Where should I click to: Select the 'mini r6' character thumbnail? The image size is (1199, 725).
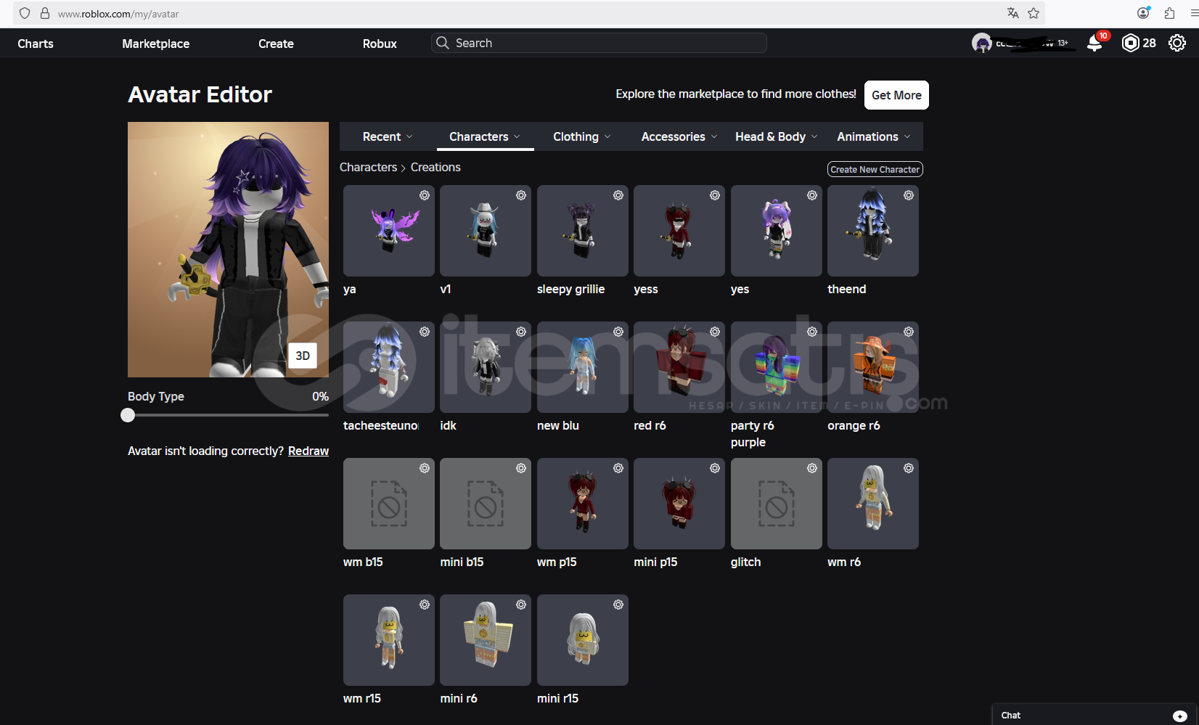(486, 640)
